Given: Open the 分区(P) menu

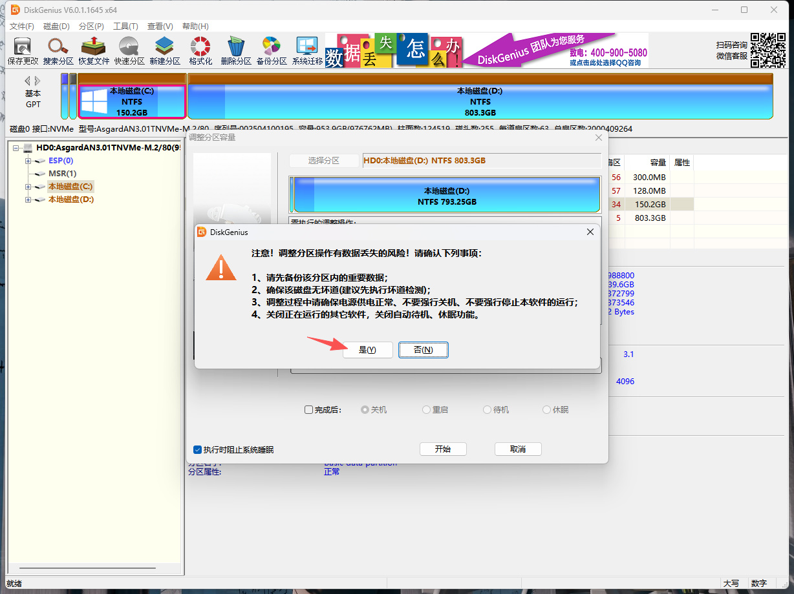Looking at the screenshot, I should pyautogui.click(x=91, y=26).
